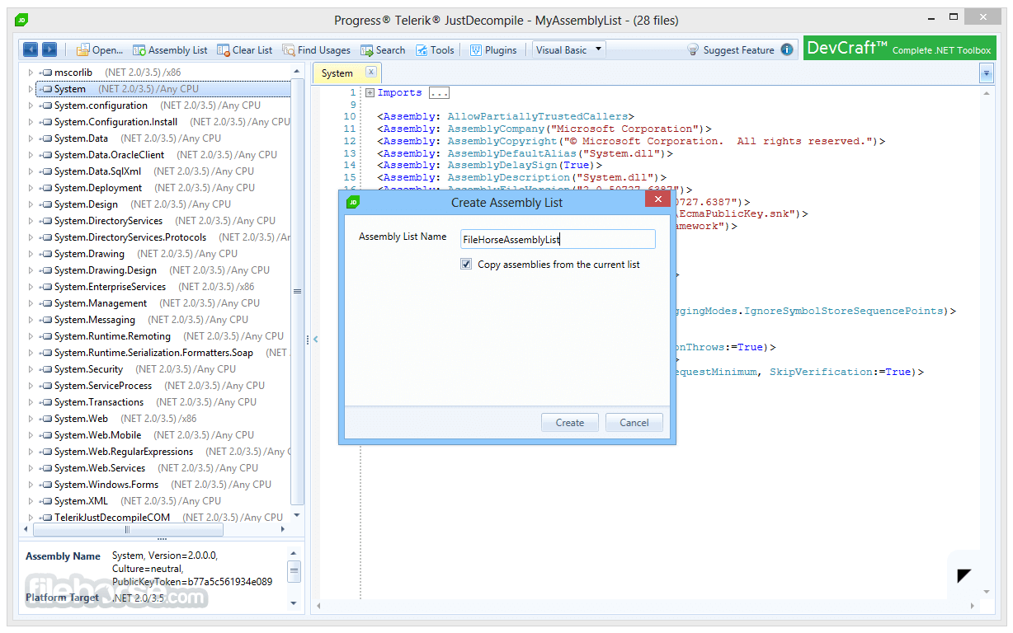The width and height of the screenshot is (1013, 633).
Task: Select System.ServiceProcess assembly
Action: [x=103, y=386]
